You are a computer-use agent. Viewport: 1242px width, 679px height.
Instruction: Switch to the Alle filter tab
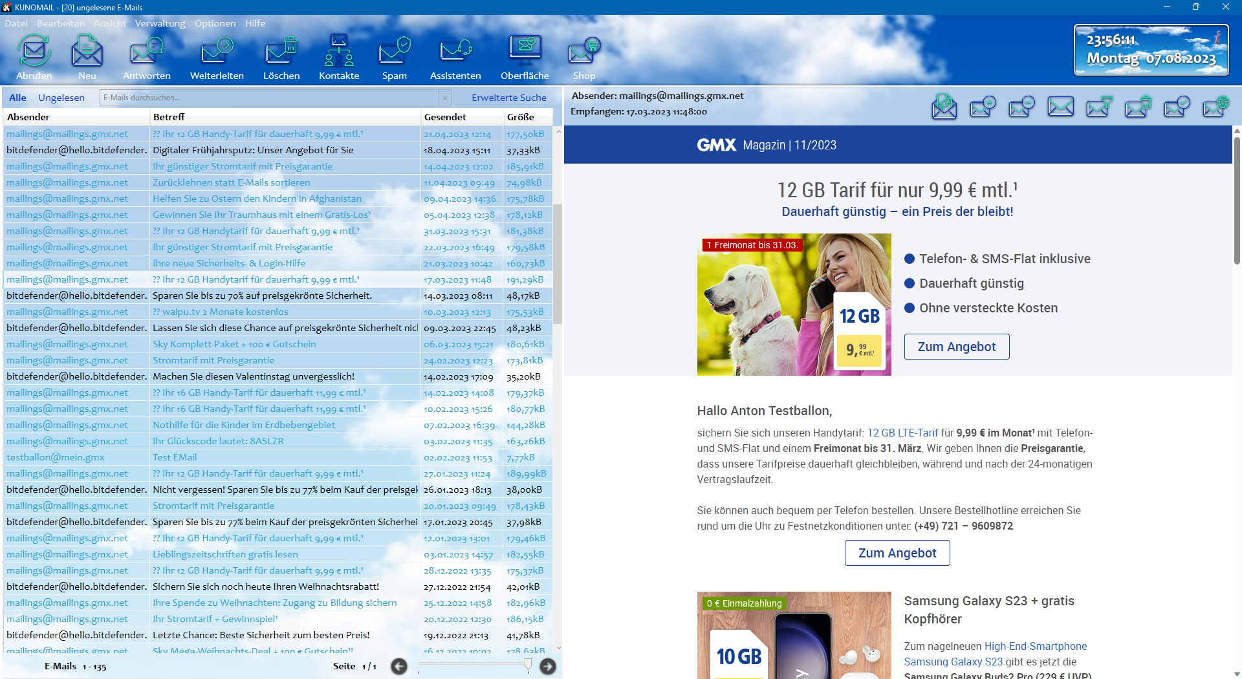click(17, 98)
